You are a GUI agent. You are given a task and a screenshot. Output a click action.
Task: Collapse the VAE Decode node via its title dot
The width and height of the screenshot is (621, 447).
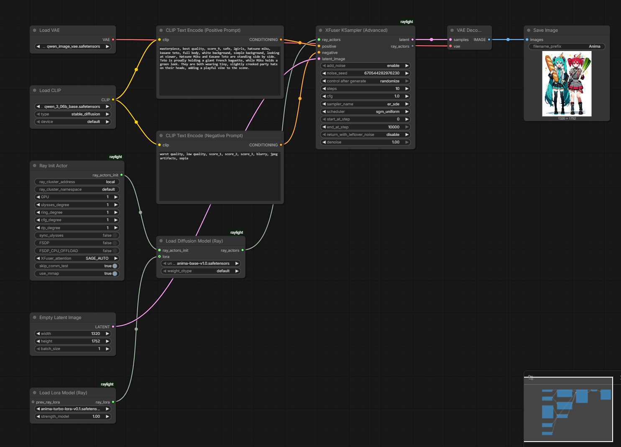click(452, 30)
